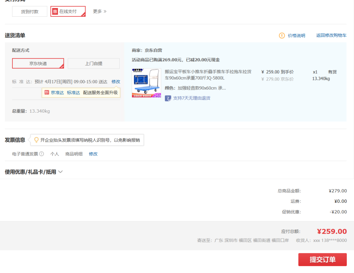The image size is (354, 273).
Task: Click the 促销优惠 -¥20.00 amount
Action: [x=338, y=212]
